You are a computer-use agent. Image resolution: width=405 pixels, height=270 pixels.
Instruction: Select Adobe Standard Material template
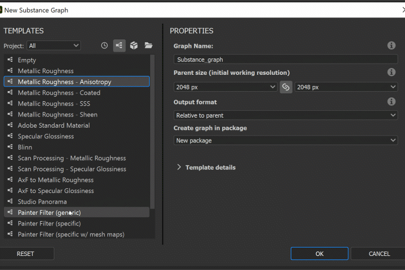(x=76, y=125)
